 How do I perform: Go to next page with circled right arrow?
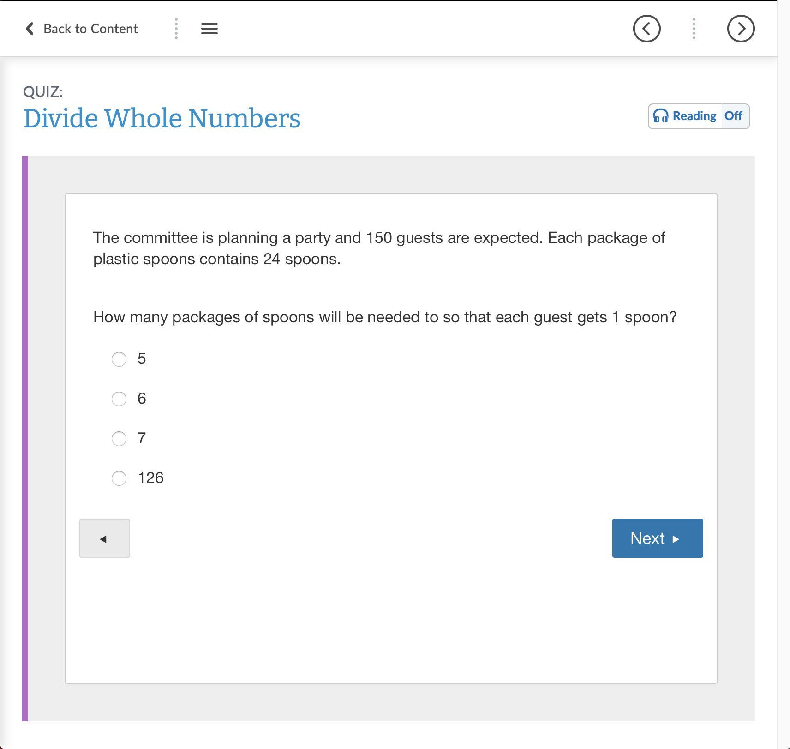(x=741, y=29)
